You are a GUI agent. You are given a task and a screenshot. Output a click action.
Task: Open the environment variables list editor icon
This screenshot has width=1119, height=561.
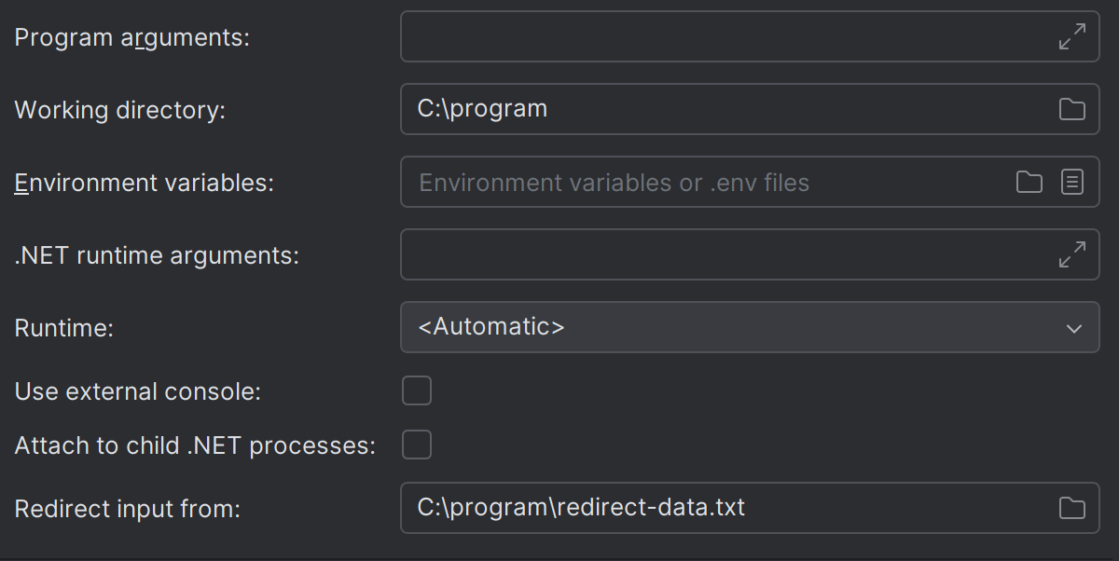pos(1072,182)
